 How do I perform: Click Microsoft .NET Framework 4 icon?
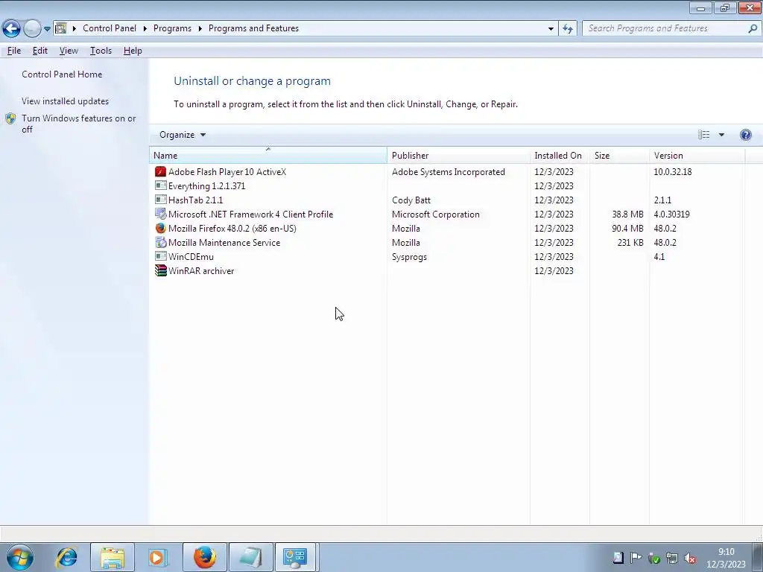point(161,214)
